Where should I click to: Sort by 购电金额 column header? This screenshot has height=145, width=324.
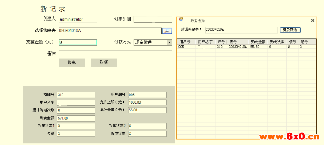[258, 42]
